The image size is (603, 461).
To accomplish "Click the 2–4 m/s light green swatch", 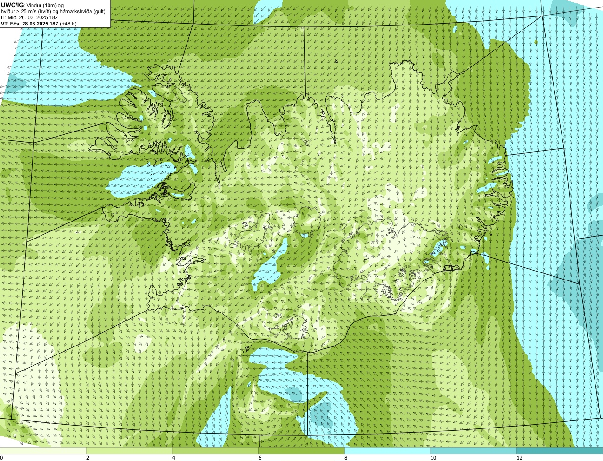I will [x=130, y=451].
